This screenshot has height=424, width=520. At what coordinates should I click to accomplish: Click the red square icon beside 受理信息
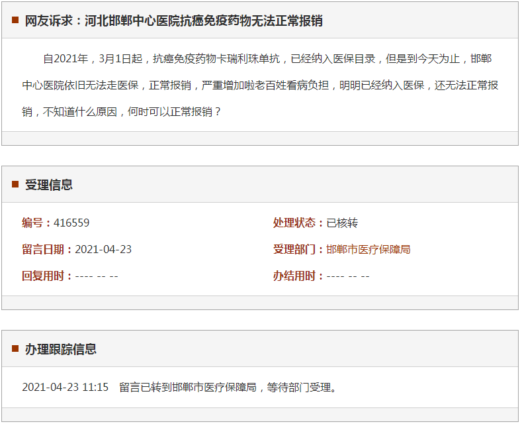15,185
